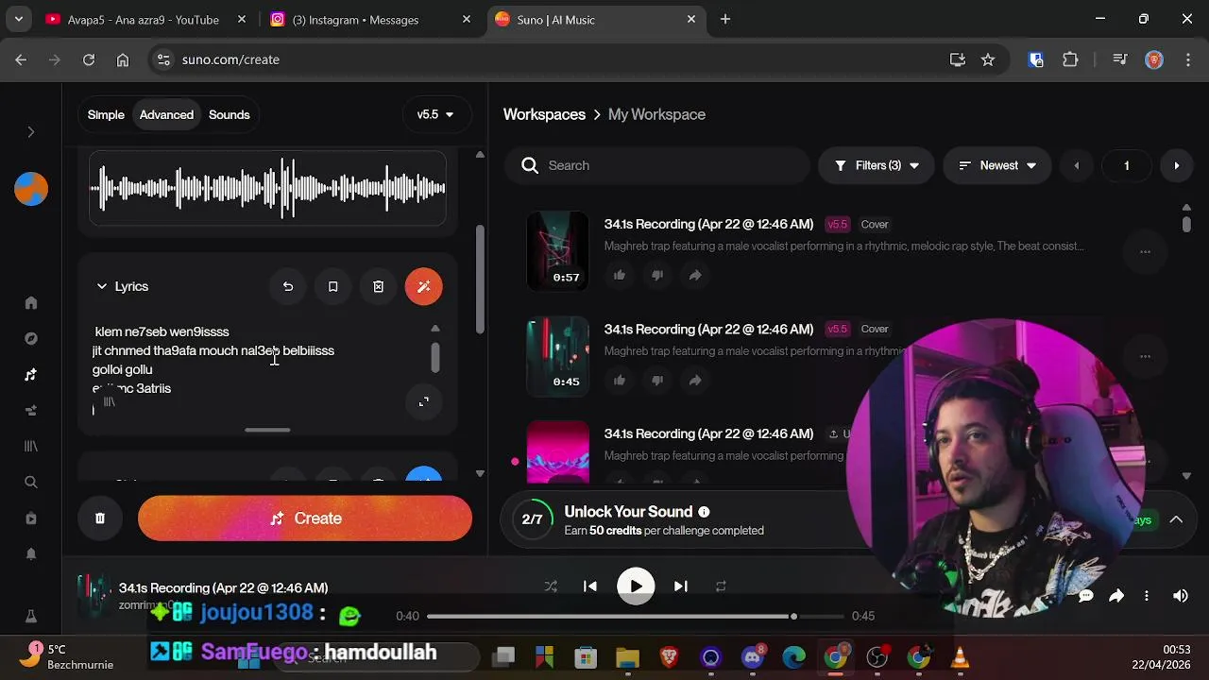Screen dimensions: 1209x680
Task: Share the 0:57 recording
Action: point(695,275)
